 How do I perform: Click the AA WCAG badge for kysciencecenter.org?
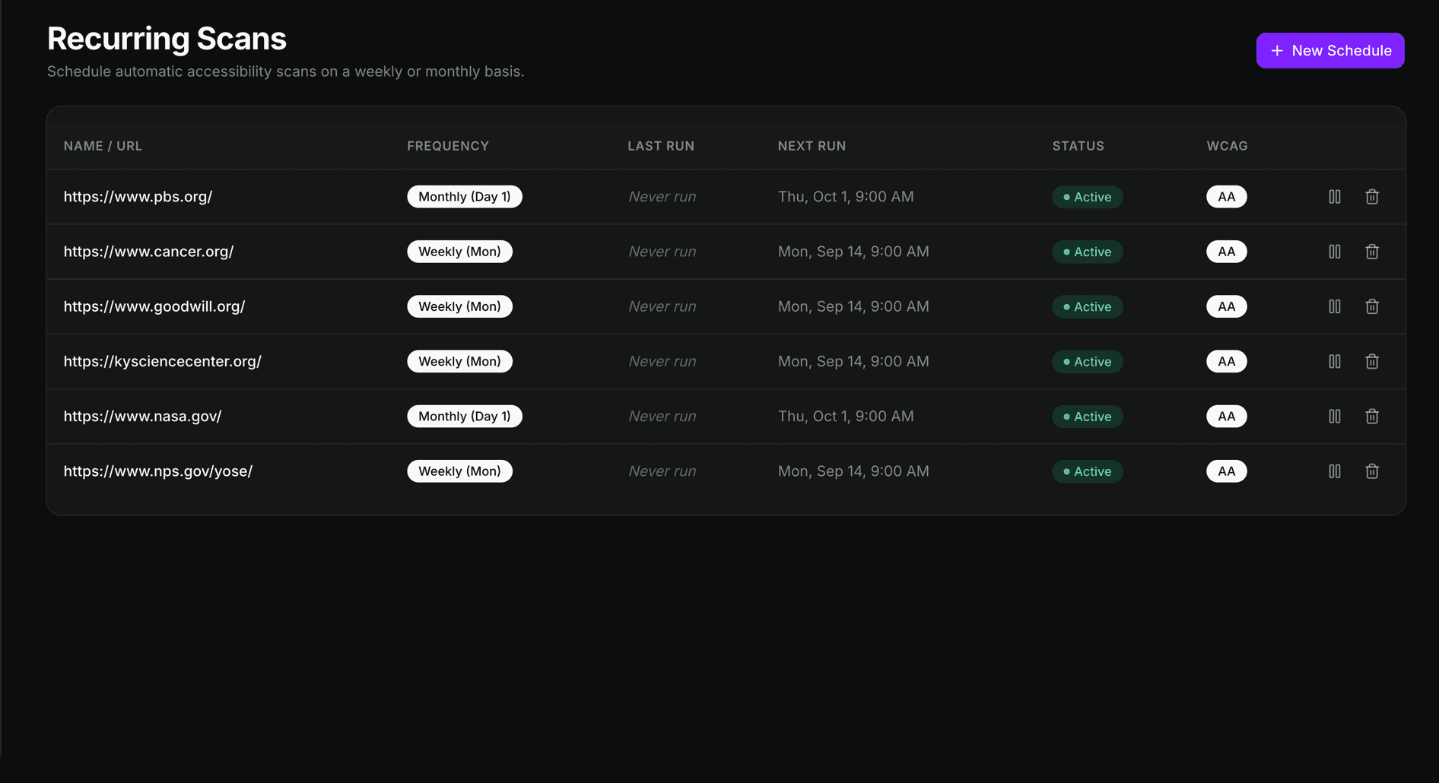[1227, 361]
